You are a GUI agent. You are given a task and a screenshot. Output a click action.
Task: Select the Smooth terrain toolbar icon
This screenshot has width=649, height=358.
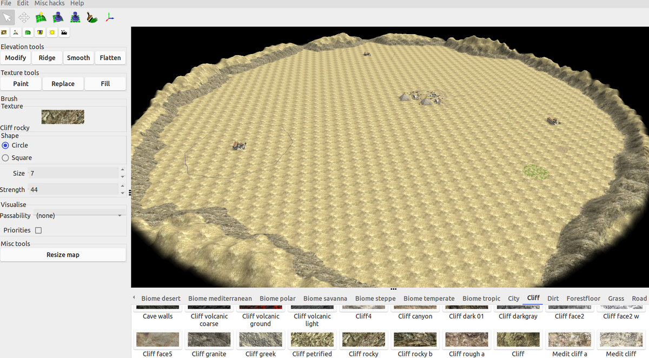58,17
